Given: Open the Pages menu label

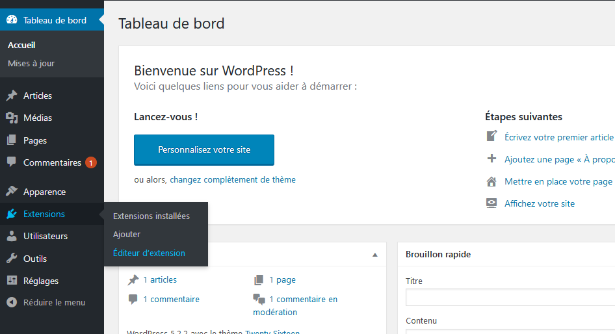Looking at the screenshot, I should 35,140.
